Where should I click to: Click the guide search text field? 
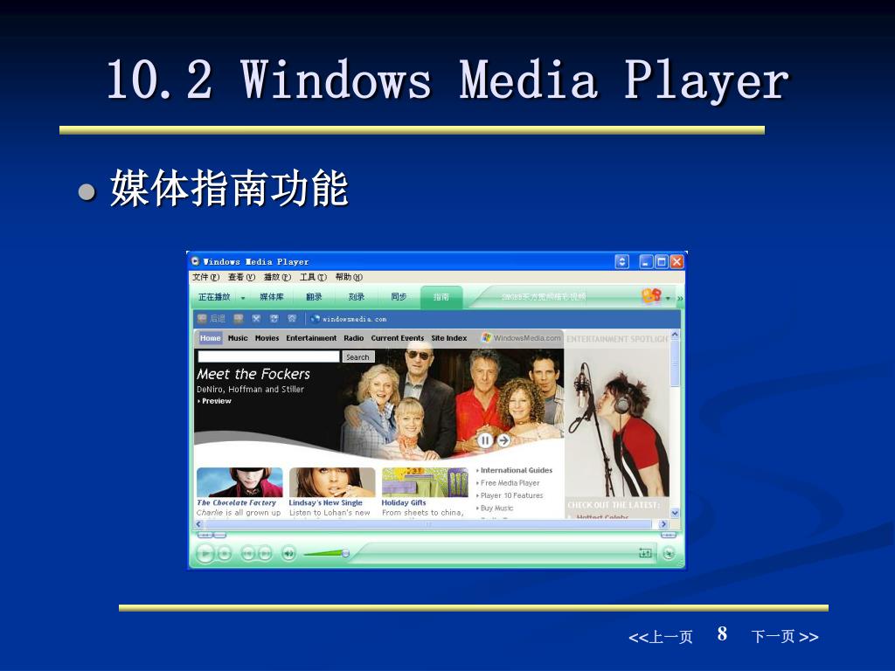269,356
